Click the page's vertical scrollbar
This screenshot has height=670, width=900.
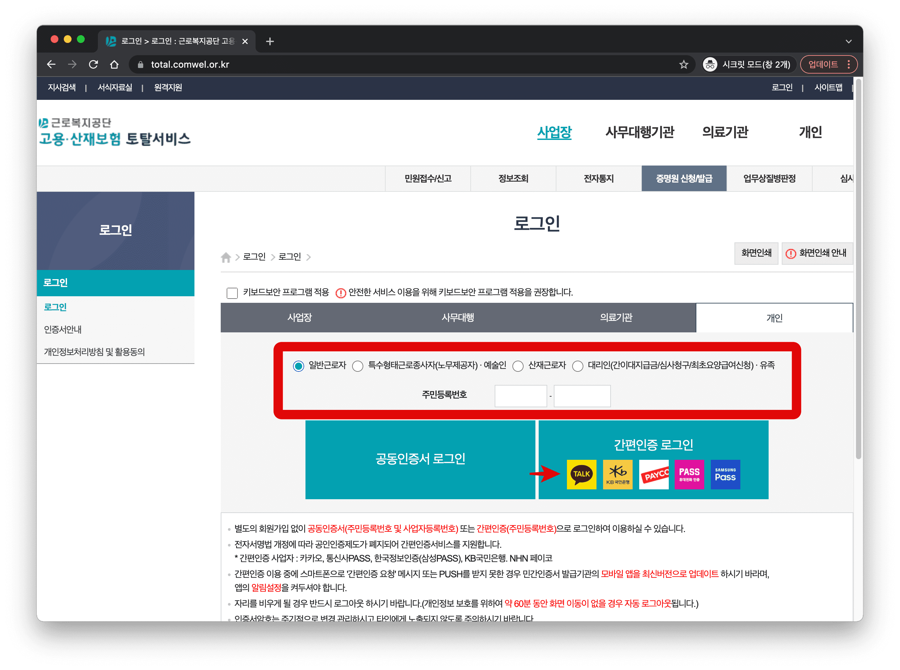858,268
